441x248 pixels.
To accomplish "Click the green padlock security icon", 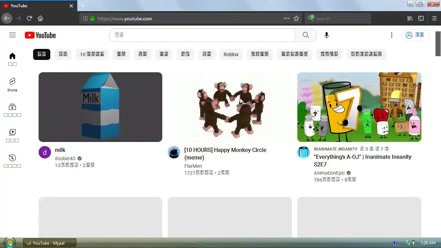I will [92, 19].
